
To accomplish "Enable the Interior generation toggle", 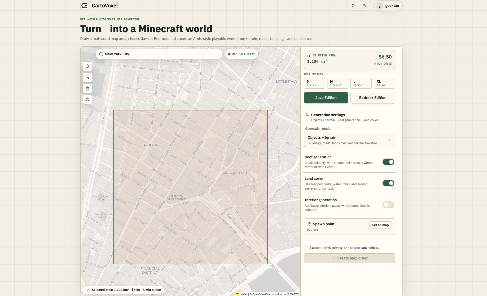I will pyautogui.click(x=388, y=205).
